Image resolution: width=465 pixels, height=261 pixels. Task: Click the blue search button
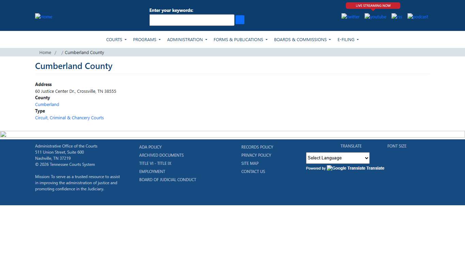coord(240,20)
